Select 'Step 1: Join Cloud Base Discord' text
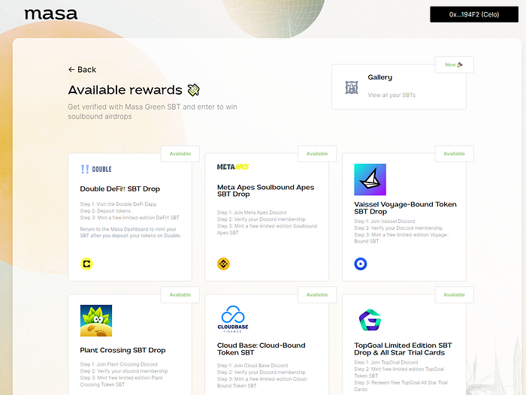Image resolution: width=526 pixels, height=395 pixels. pos(252,366)
